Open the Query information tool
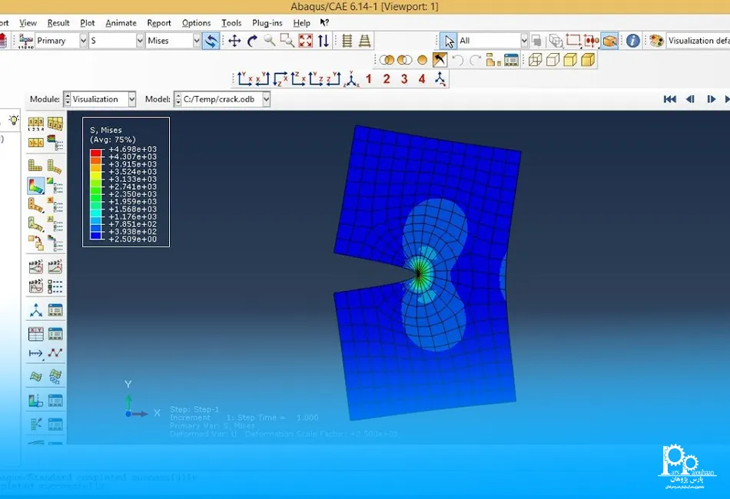 [632, 41]
